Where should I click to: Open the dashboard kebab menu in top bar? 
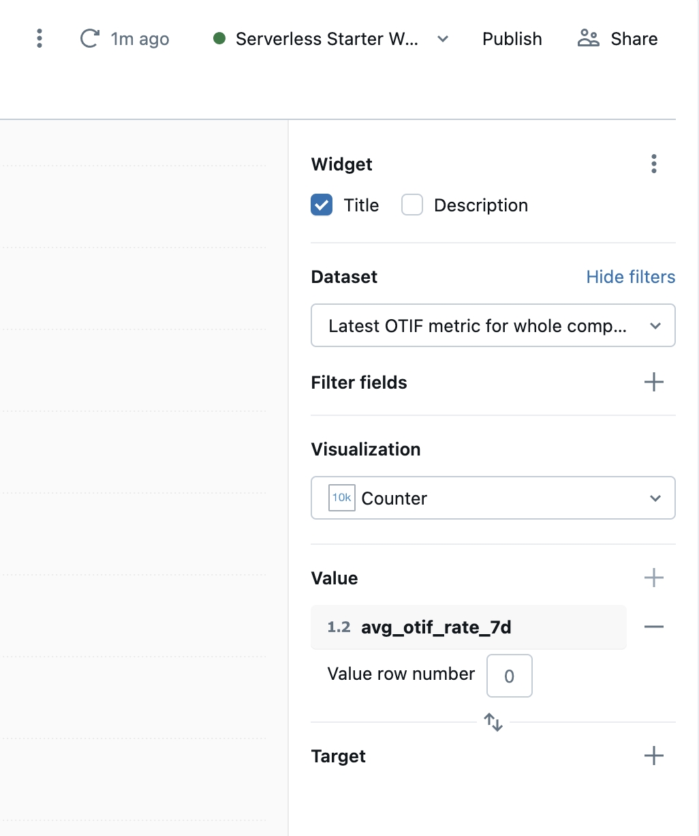click(x=40, y=39)
